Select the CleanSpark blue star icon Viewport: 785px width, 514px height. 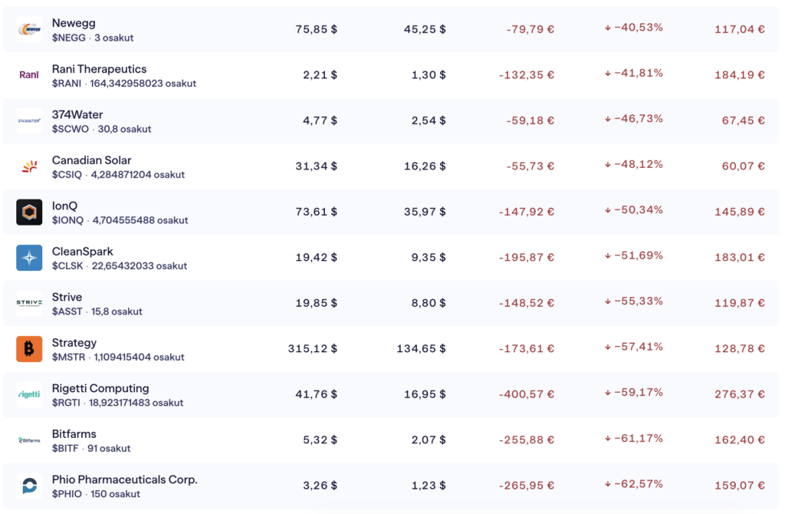tap(29, 258)
